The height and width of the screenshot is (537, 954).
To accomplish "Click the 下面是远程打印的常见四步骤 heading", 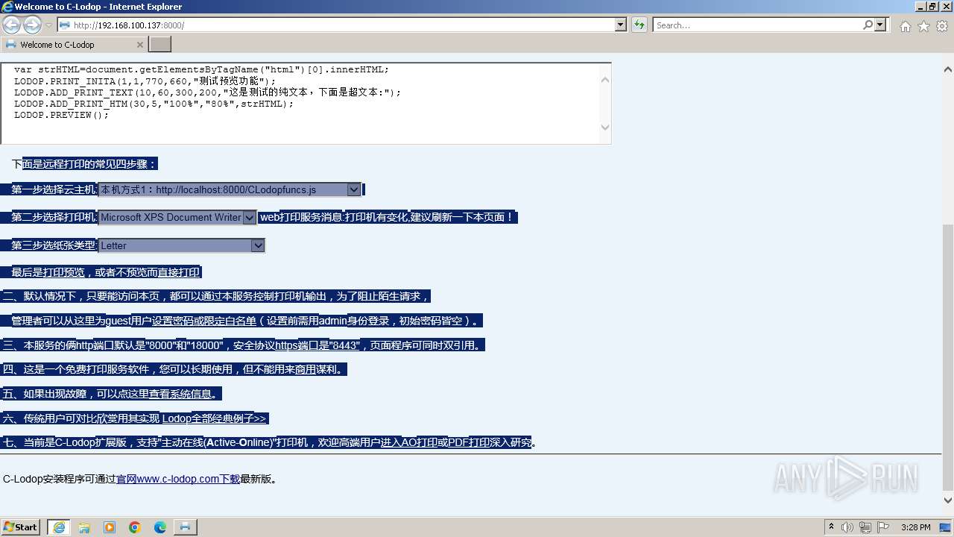I will point(84,164).
